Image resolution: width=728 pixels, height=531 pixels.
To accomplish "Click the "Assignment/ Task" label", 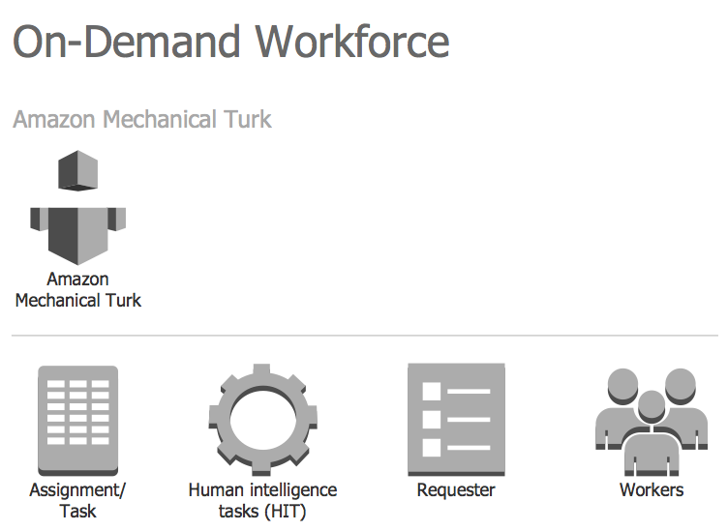I will point(77,501).
